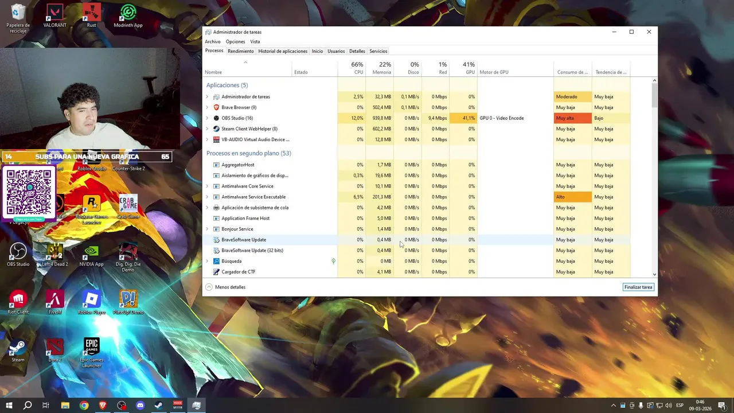Select the Aislamiento de gráficos de disp... row
Viewport: 734px width, 413px height.
(x=416, y=176)
